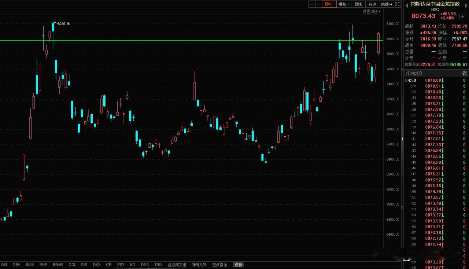Switch to 经典 classic view
The height and width of the screenshot is (269, 469).
pyautogui.click(x=372, y=4)
